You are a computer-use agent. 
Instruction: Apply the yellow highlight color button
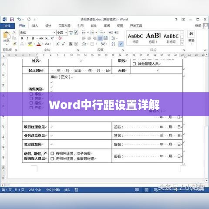[30, 44]
